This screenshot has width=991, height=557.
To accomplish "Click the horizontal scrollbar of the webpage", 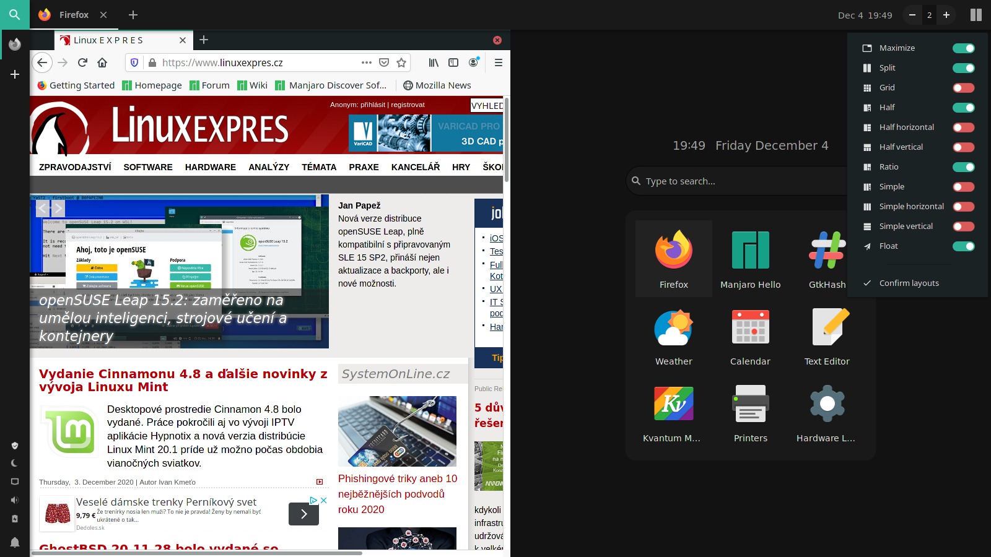I will [x=197, y=553].
